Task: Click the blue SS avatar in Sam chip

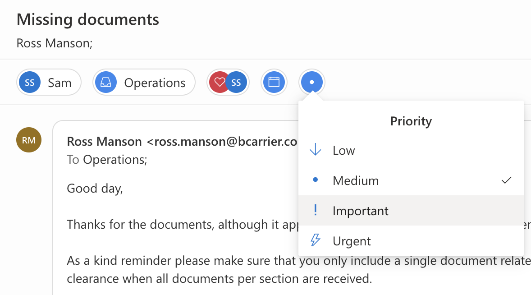Action: [x=29, y=82]
